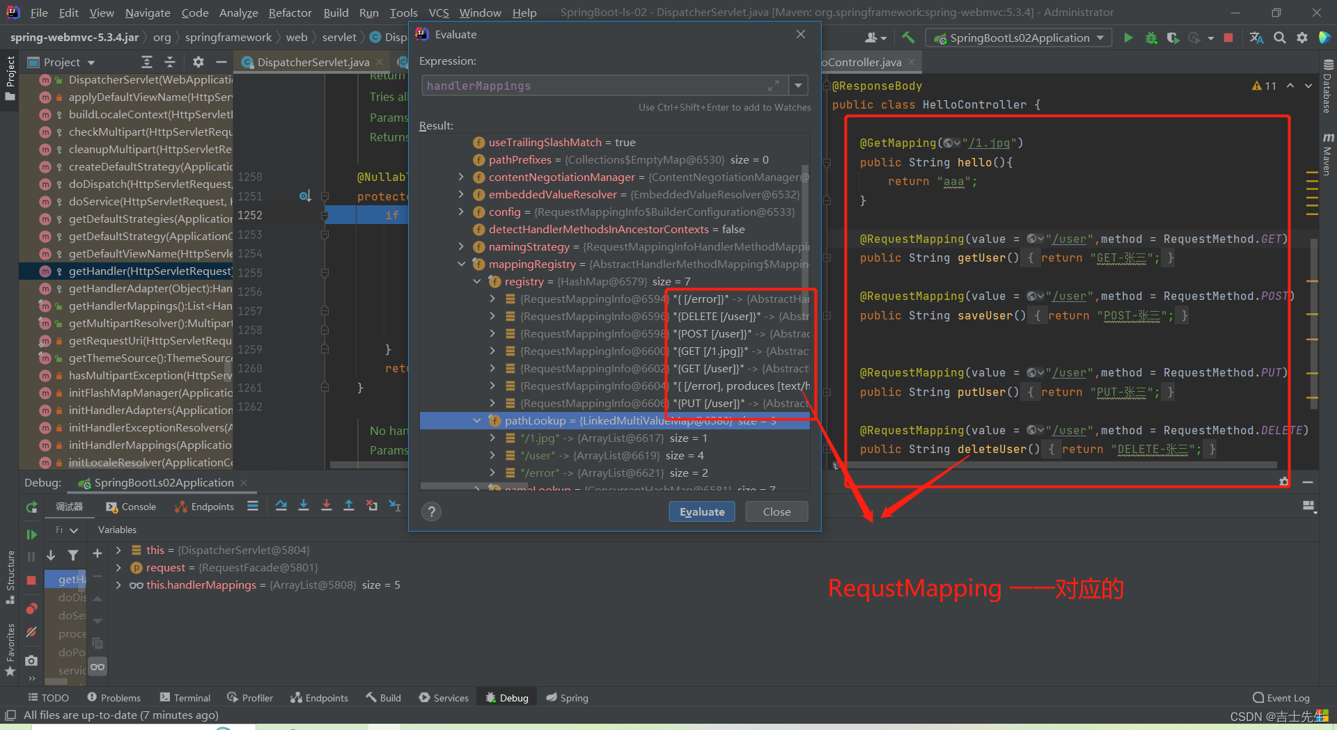The height and width of the screenshot is (730, 1337).
Task: Run SpringBootLs02Application with the green play icon
Action: (x=1128, y=38)
